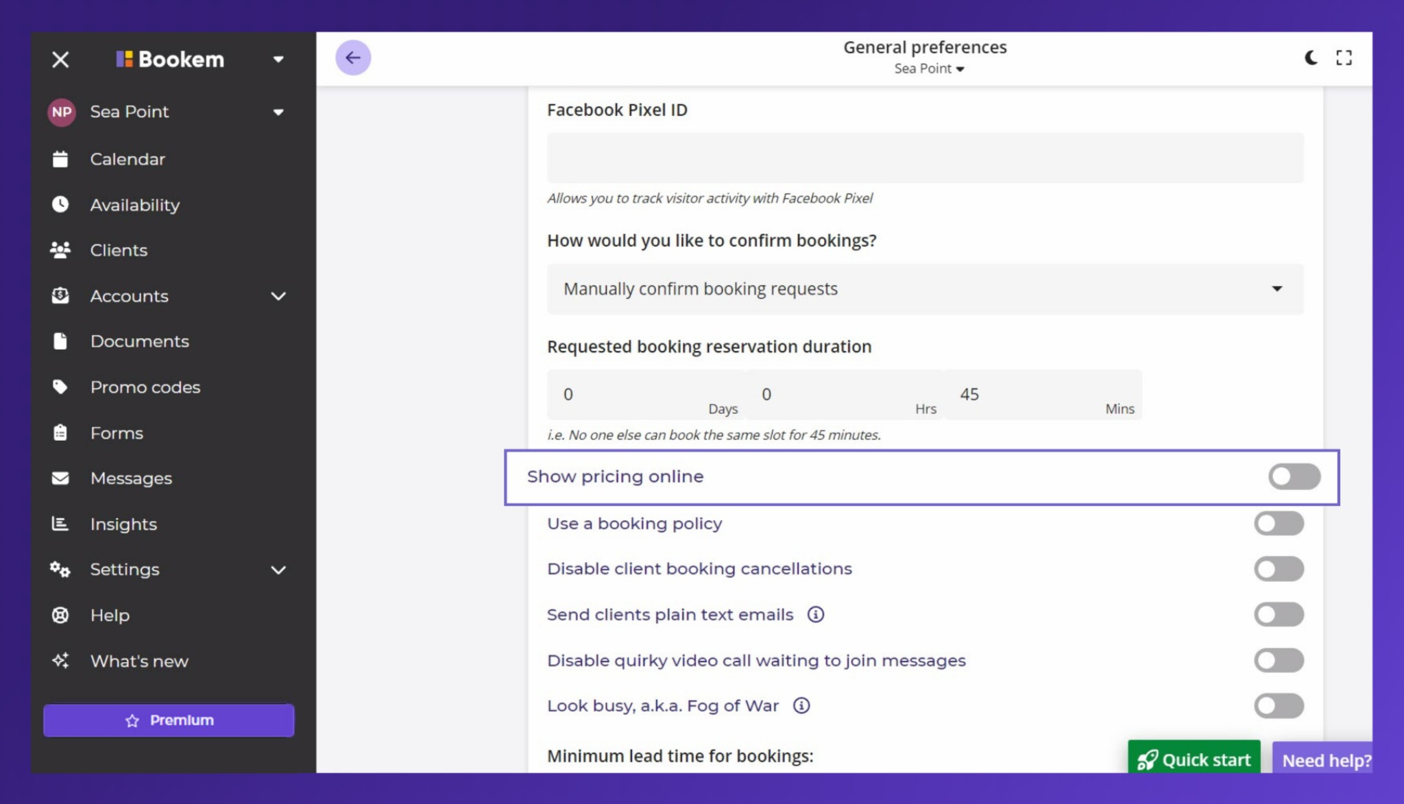This screenshot has width=1404, height=804.
Task: Click the Bookem logo
Action: [170, 59]
